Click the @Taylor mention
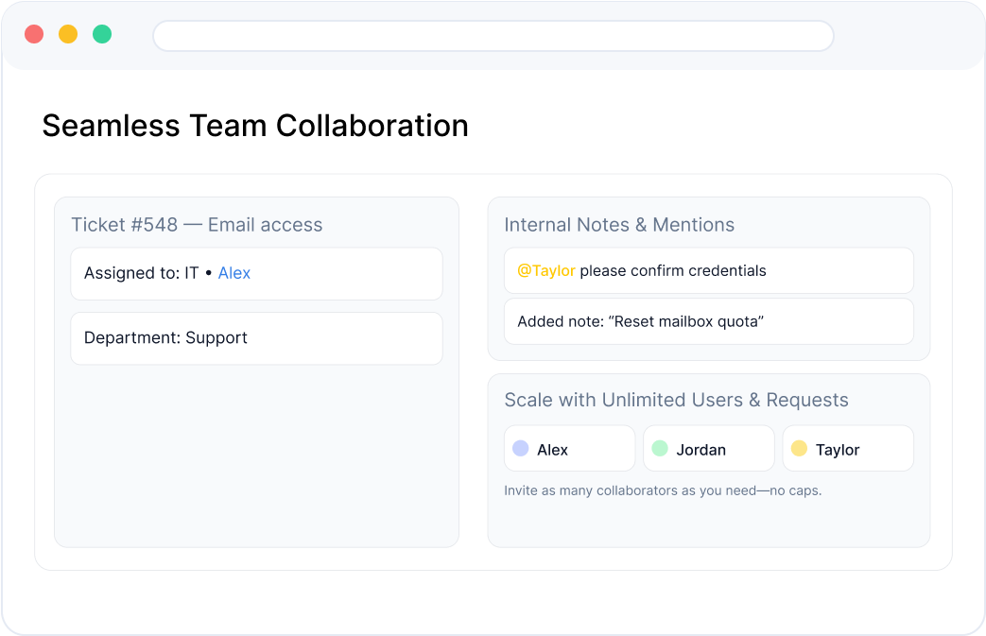Screen dimensions: 986x636 [545, 271]
